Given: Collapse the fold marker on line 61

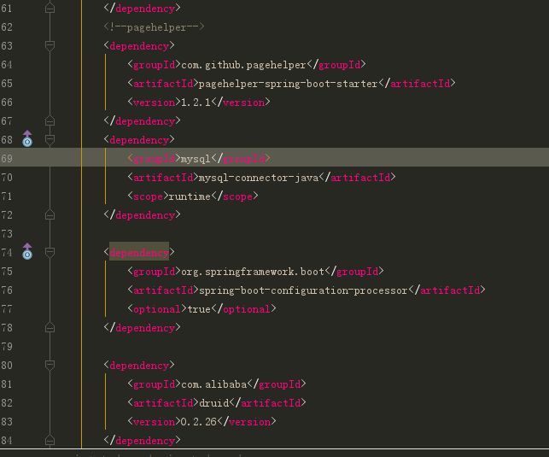Looking at the screenshot, I should [x=50, y=8].
